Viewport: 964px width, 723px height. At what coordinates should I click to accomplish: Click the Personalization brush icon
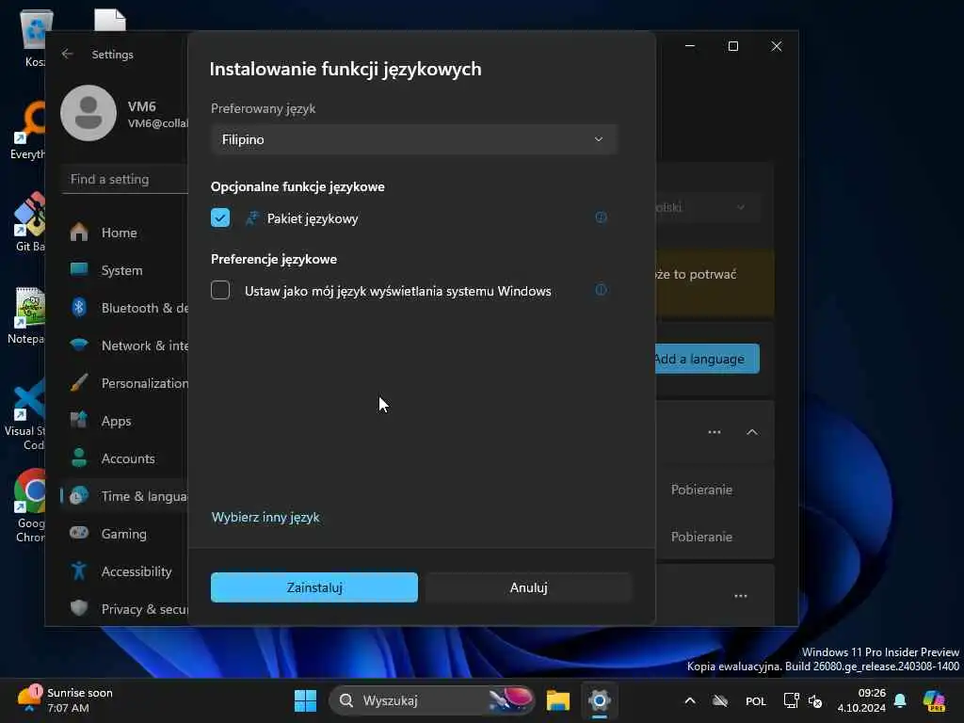(79, 382)
